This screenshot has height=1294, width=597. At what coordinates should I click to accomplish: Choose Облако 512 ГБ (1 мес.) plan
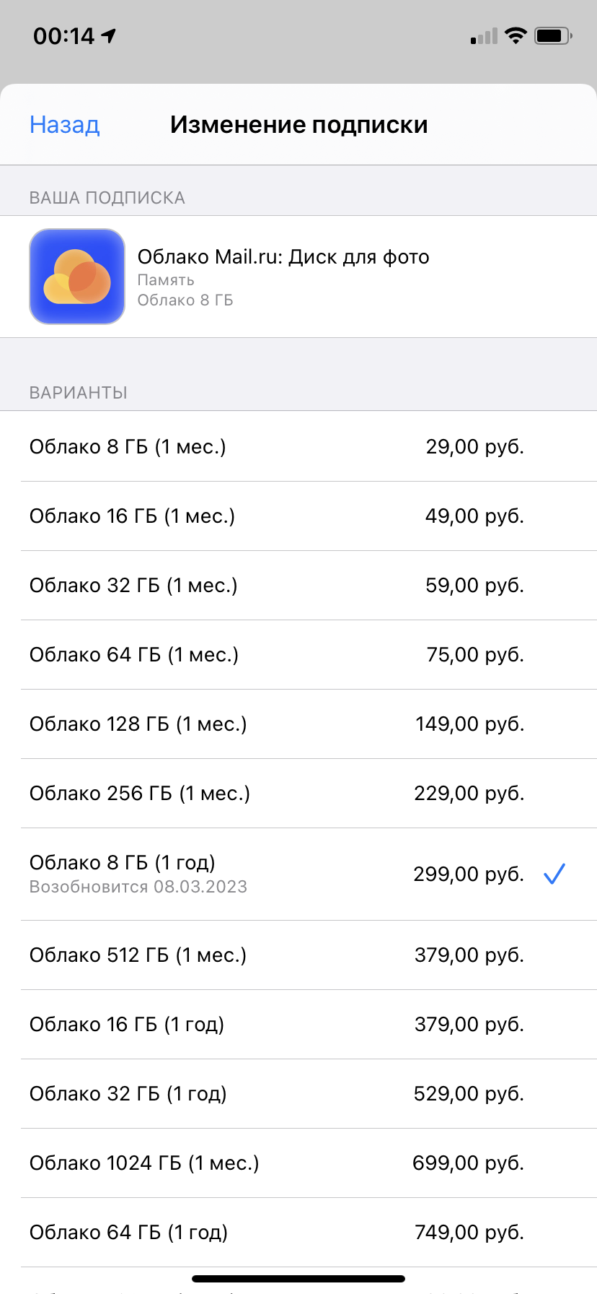(298, 955)
